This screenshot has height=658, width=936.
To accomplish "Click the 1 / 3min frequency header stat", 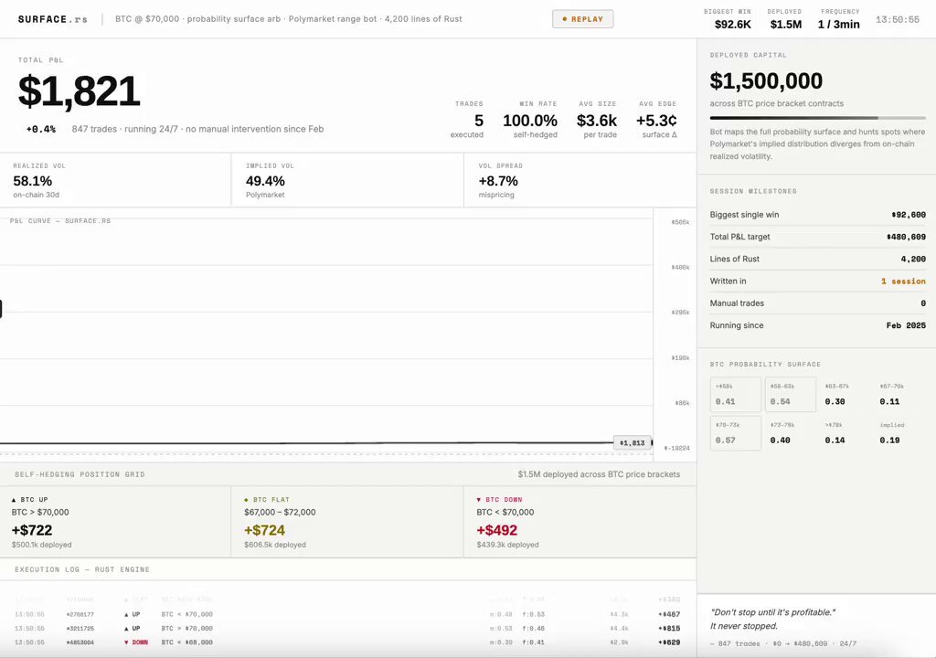I will (x=839, y=25).
